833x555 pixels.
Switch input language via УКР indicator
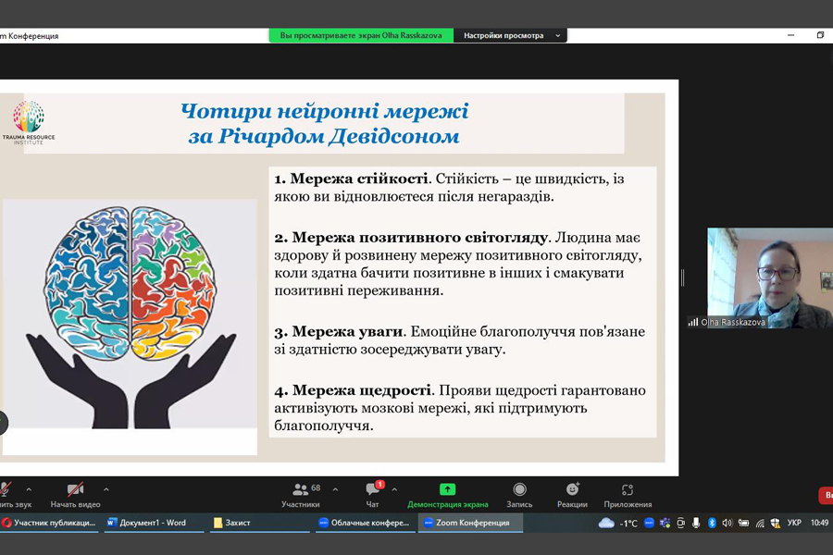(x=794, y=524)
